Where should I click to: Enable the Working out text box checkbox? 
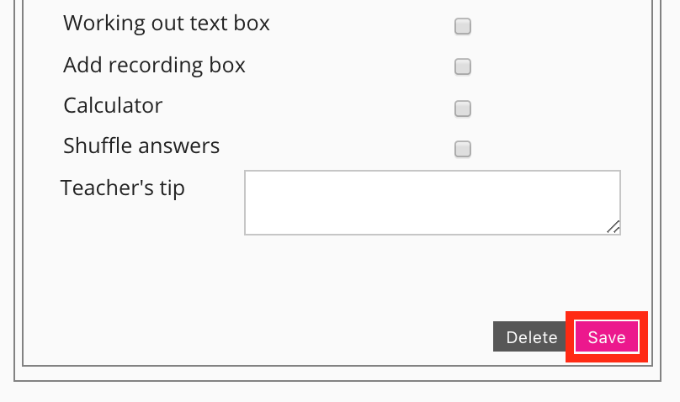tap(463, 26)
